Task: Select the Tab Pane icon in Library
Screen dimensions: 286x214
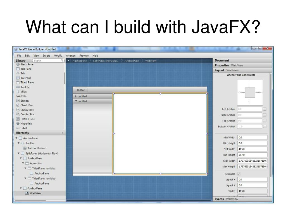Action: 18,69
